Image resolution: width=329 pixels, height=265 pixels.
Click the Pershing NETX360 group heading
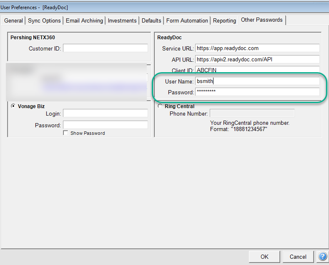pyautogui.click(x=33, y=38)
